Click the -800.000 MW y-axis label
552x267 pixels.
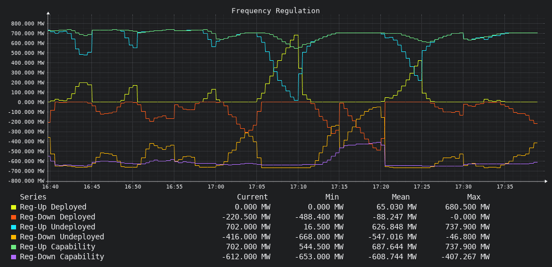coord(28,181)
